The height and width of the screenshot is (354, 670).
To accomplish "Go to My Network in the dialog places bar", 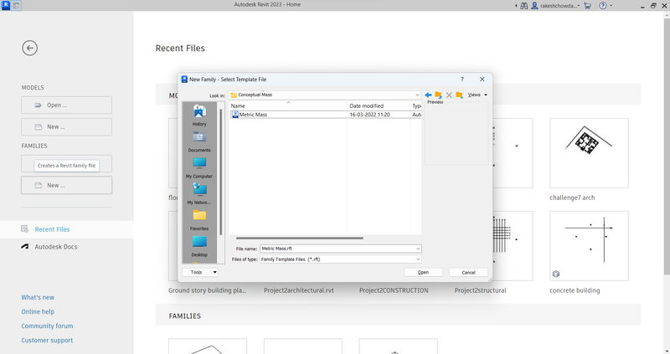I will coord(199,194).
